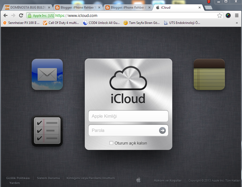Open the Gizlilik Politikası link
The height and width of the screenshot is (187, 242).
(x=18, y=178)
